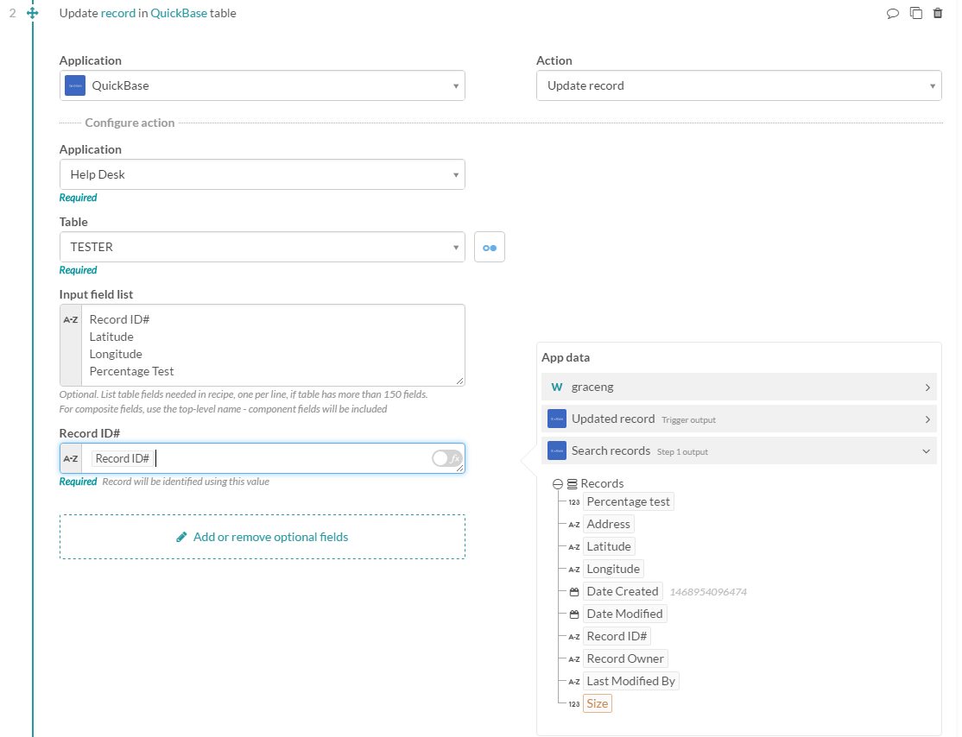
Task: Click the Record ID# input field
Action: tap(262, 458)
